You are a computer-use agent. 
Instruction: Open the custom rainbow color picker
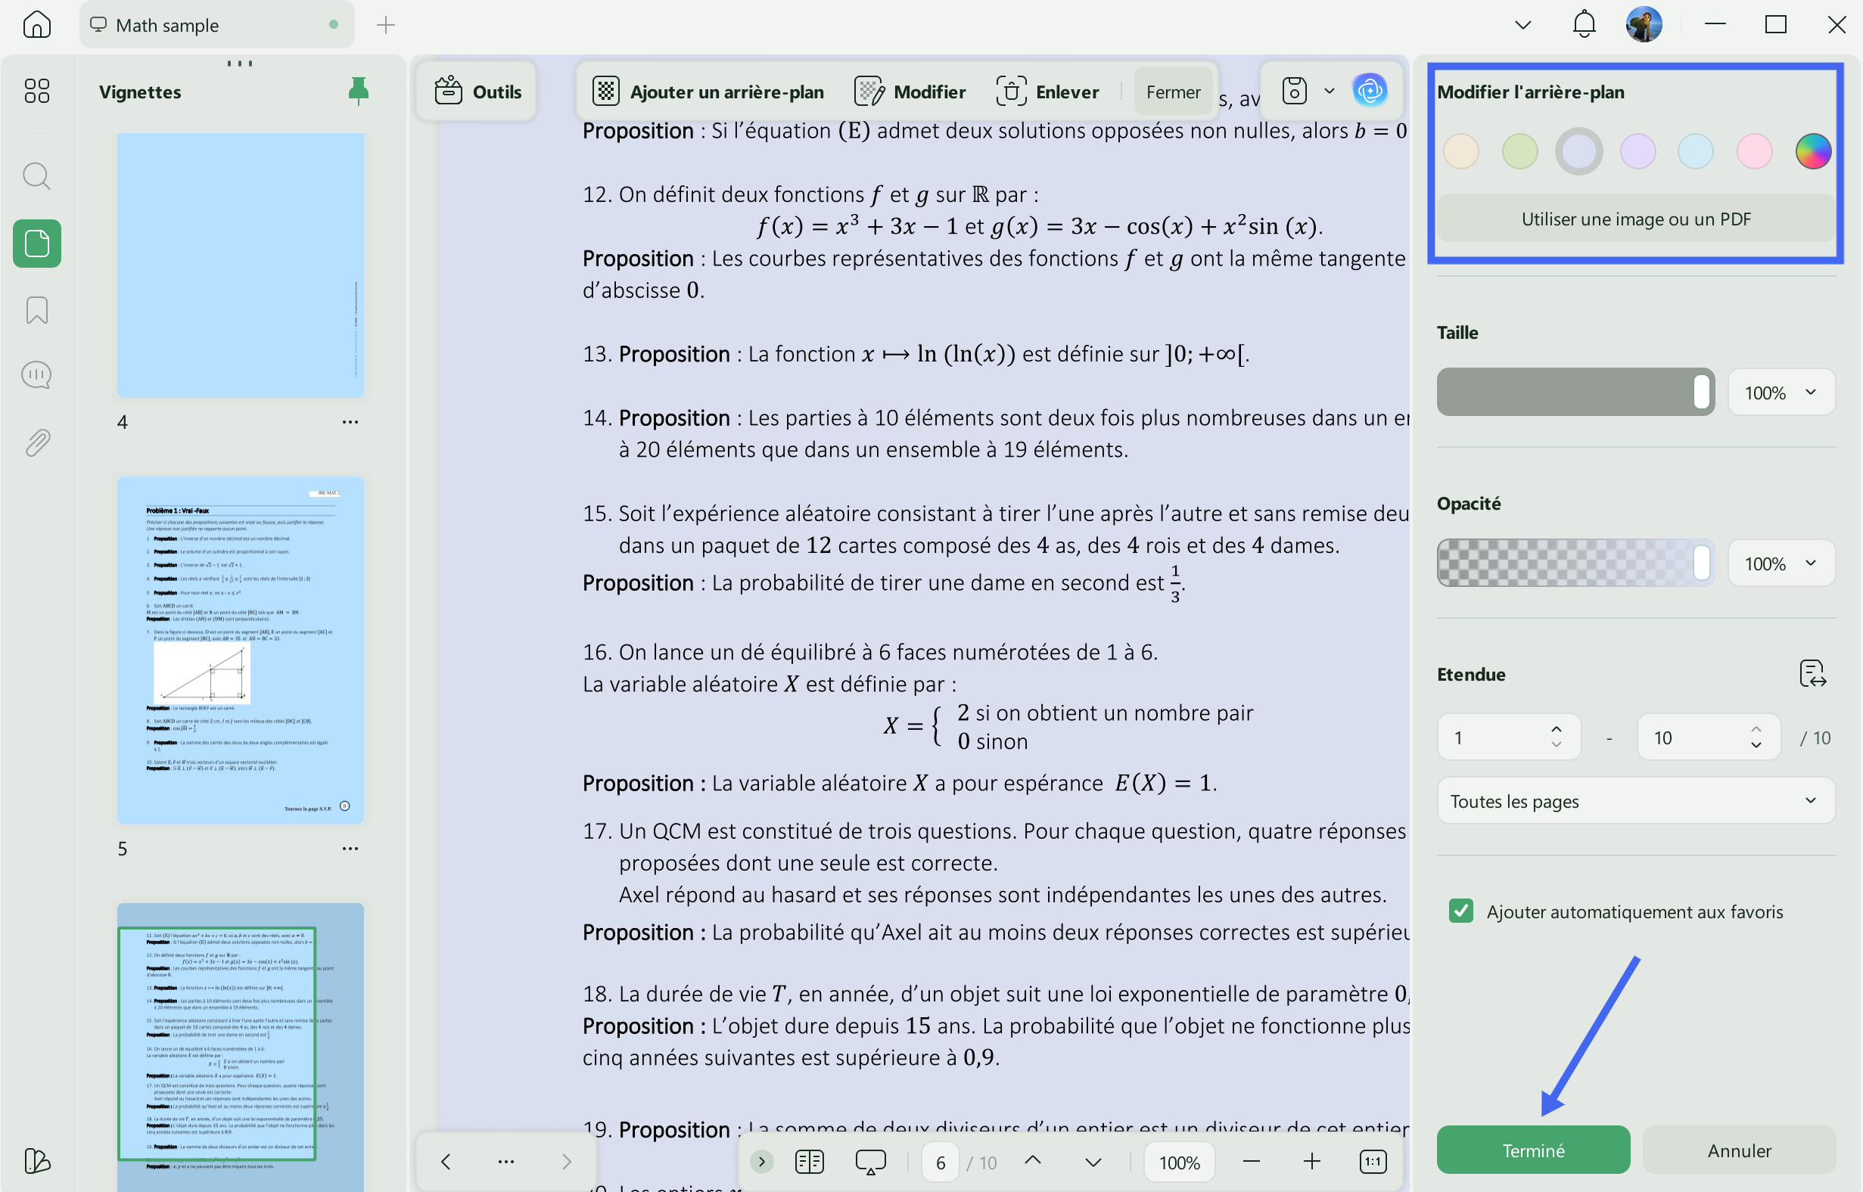(x=1814, y=151)
